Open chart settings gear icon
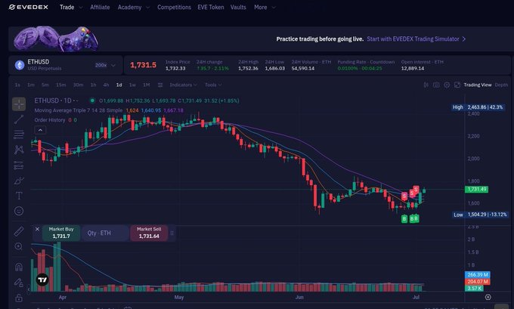Screen dimensions: 514x309 tap(447, 85)
